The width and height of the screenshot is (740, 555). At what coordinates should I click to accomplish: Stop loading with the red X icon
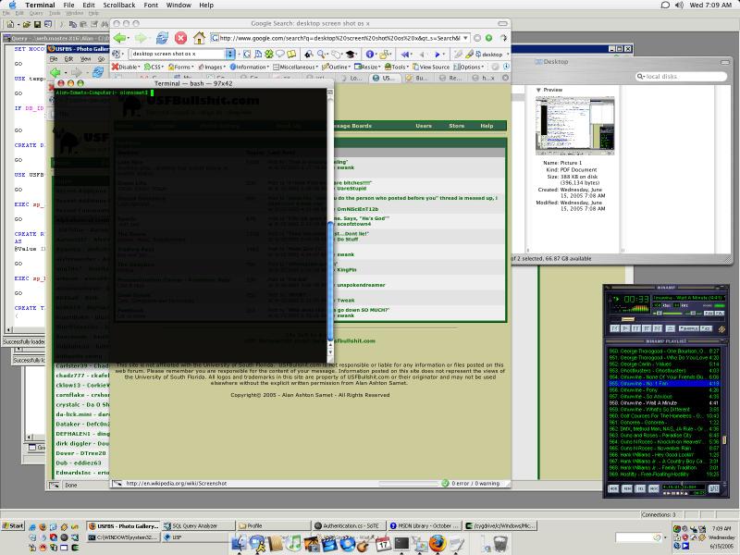pos(180,38)
